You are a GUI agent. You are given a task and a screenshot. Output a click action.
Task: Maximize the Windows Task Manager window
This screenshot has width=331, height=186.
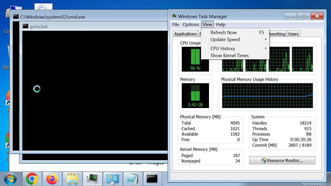[304, 16]
